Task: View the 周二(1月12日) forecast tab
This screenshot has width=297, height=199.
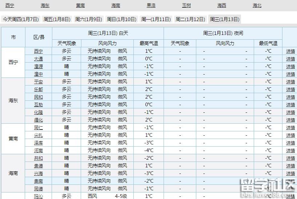Action: pos(190,19)
